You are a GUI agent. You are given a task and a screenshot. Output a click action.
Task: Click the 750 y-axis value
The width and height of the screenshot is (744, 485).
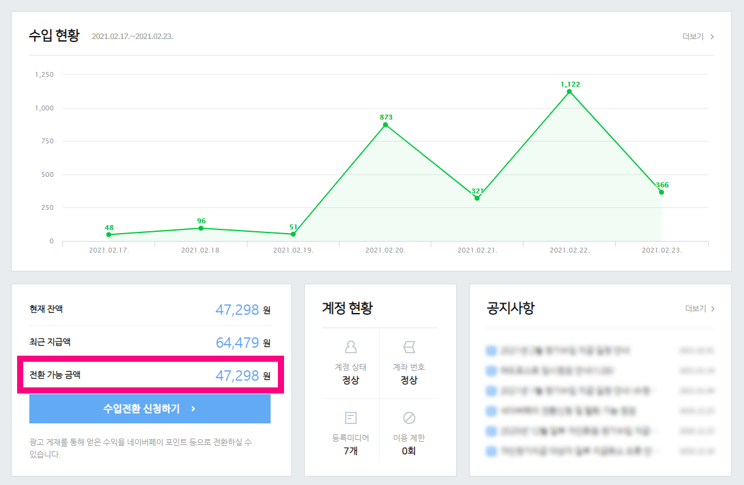(x=48, y=141)
